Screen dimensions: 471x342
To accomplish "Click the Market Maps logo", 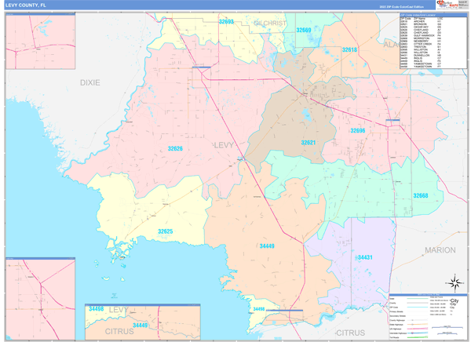I will pos(447,5).
